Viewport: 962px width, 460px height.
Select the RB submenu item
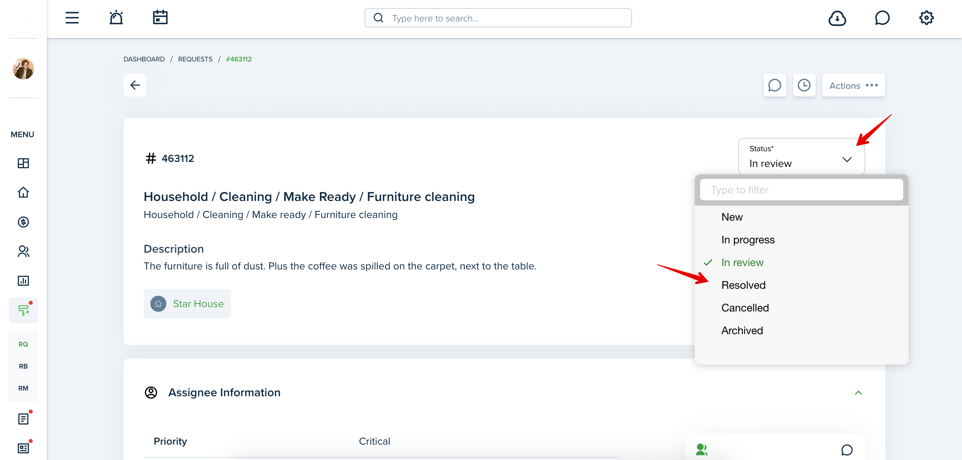23,366
